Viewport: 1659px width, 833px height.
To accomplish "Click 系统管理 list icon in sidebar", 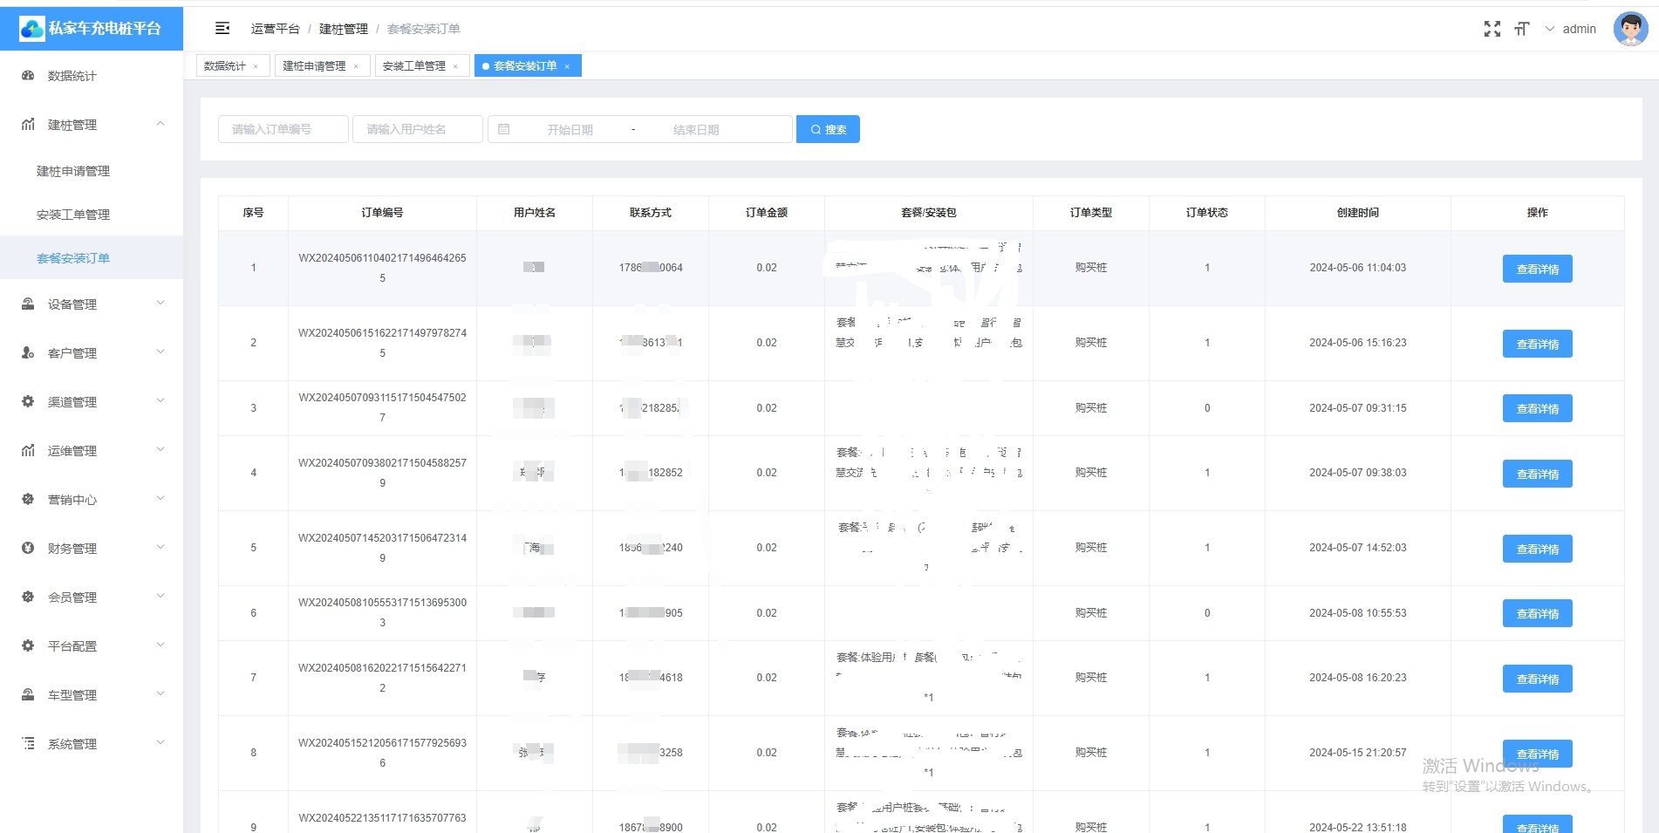I will coord(28,744).
